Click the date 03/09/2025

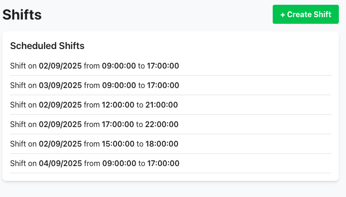(60, 86)
